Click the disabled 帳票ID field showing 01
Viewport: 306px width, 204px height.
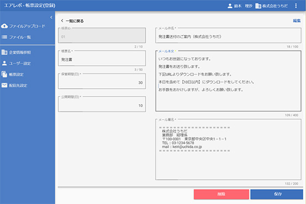[102, 35]
